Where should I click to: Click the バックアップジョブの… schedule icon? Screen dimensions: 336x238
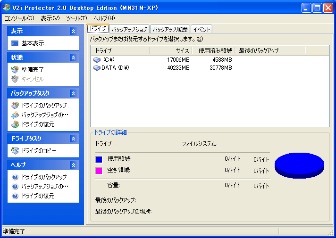coord(15,115)
